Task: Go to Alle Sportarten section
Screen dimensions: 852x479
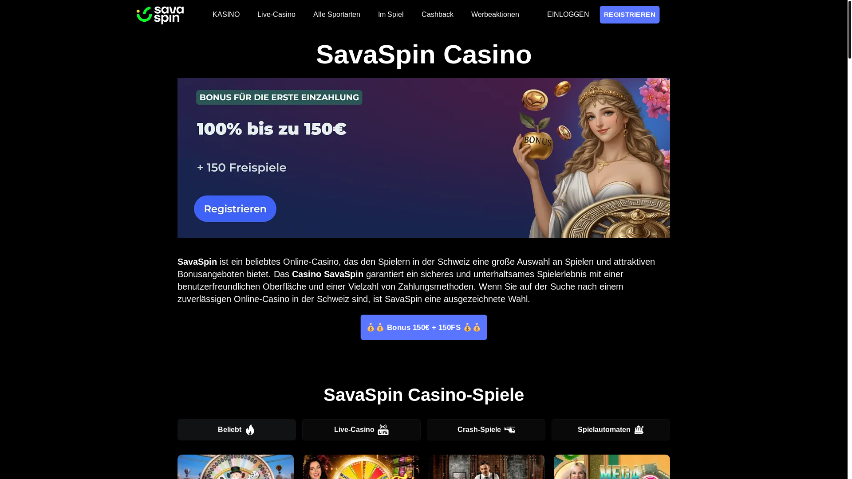Action: (337, 15)
